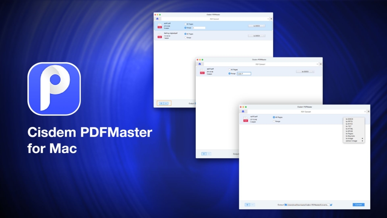Viewport: 387px width, 218px height.
Task: Click the open folder icon beside the Output path
Action: [x=331, y=205]
